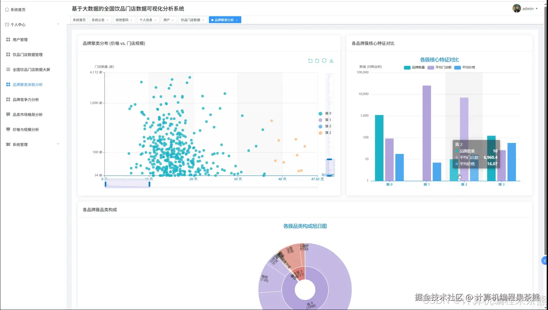Image resolution: width=548 pixels, height=310 pixels.
Task: Click the restore/refresh icon on scatter chart
Action: [x=324, y=61]
